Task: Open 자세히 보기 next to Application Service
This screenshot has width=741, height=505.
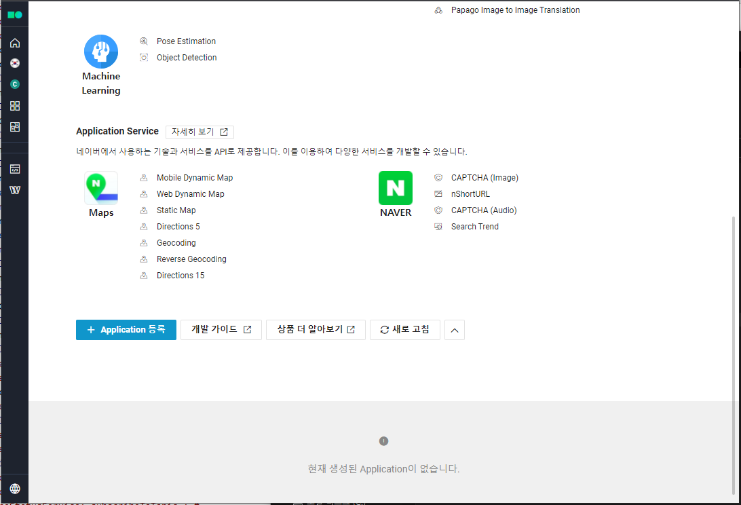Action: pos(200,132)
